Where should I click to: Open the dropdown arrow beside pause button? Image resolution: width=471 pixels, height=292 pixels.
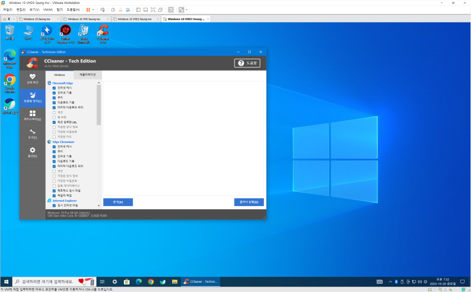click(93, 10)
